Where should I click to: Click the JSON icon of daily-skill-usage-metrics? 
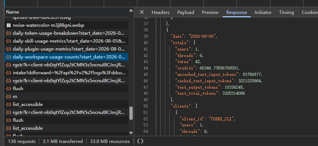(9, 41)
